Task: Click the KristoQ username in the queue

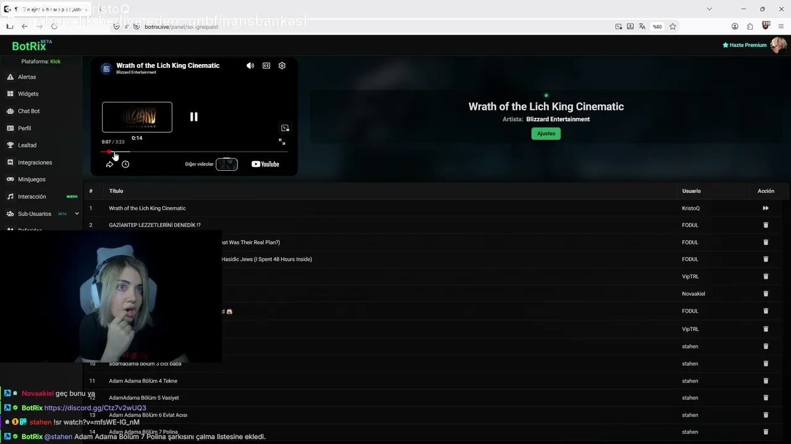Action: coord(691,208)
